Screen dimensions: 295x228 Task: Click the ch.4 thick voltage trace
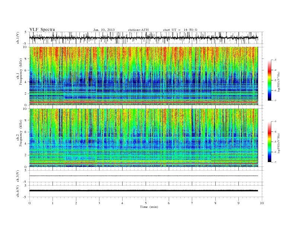pos(144,191)
